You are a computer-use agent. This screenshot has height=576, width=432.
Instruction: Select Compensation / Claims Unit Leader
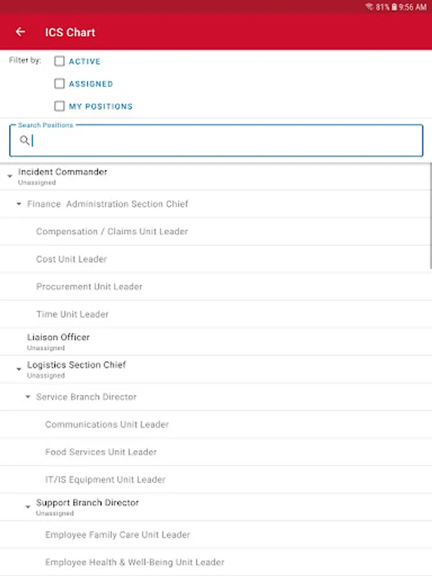point(112,232)
